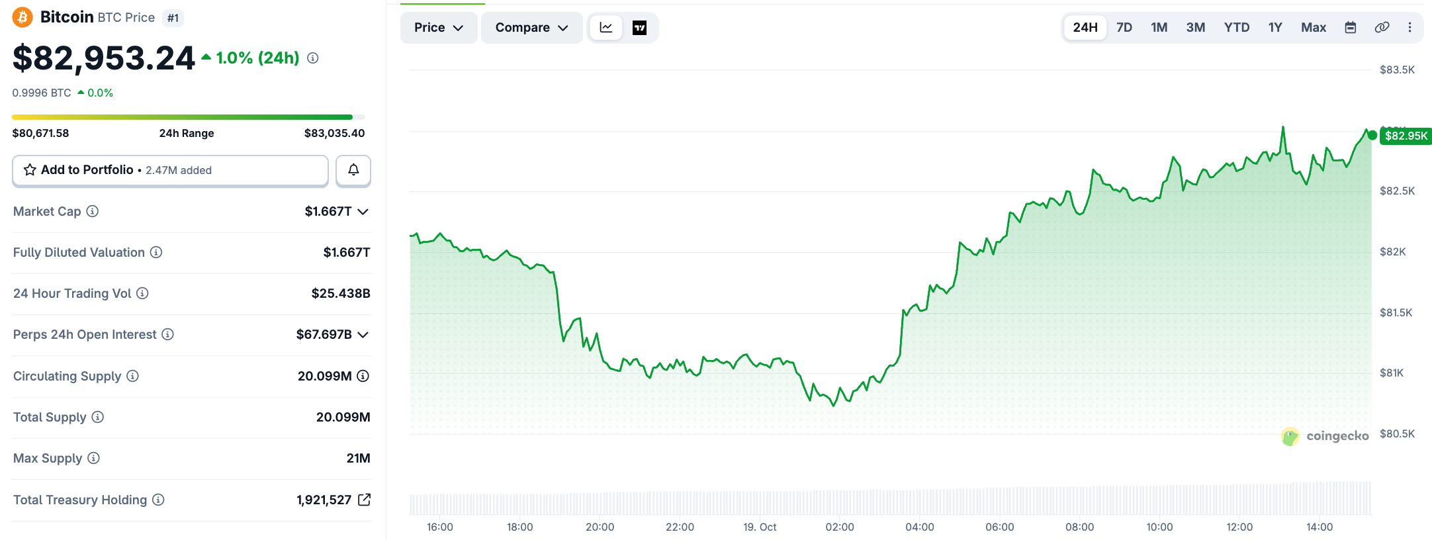The height and width of the screenshot is (540, 1432).
Task: Show Market Cap info tooltip icon
Action: 93,211
